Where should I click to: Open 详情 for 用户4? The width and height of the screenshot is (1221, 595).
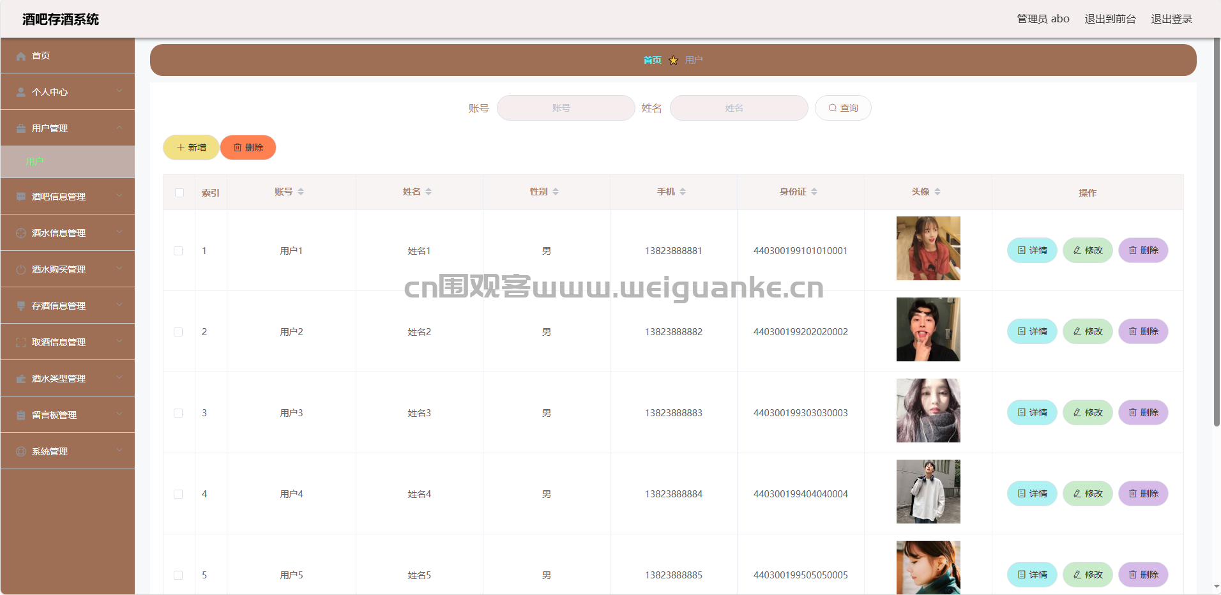click(1032, 493)
